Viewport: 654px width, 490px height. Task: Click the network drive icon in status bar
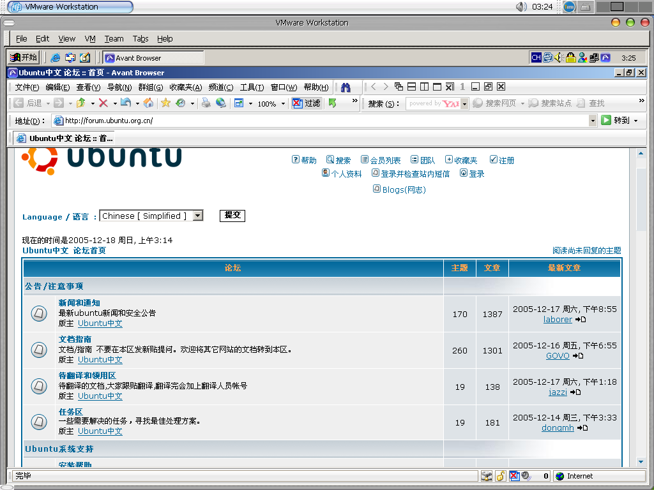tap(487, 476)
